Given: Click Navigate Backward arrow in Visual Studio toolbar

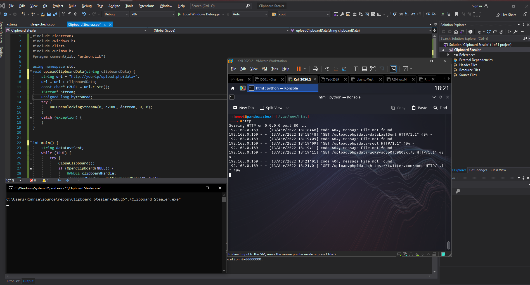Looking at the screenshot, I should point(5,14).
